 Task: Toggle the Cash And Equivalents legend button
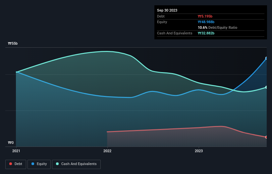pyautogui.click(x=76, y=164)
